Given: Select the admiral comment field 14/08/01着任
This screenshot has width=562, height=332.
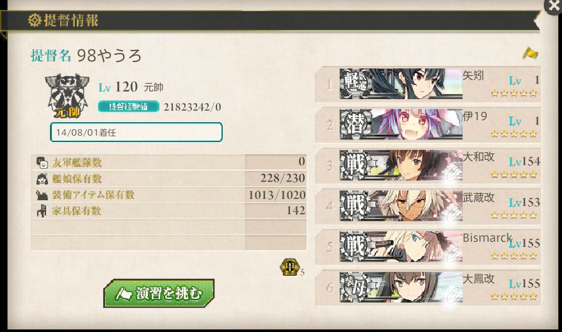Looking at the screenshot, I should 136,132.
